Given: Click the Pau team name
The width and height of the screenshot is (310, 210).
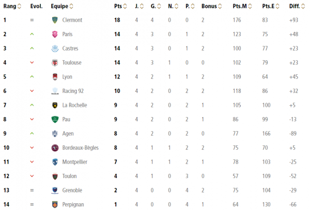Looking at the screenshot, I should pos(66,119).
